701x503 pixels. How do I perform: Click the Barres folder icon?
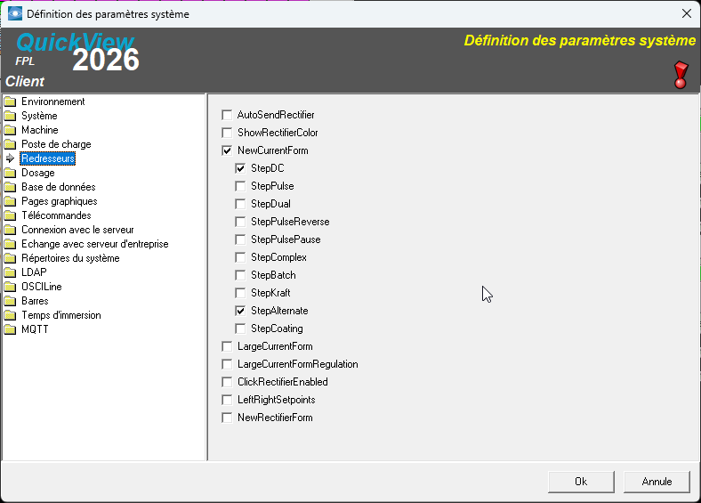click(x=10, y=301)
